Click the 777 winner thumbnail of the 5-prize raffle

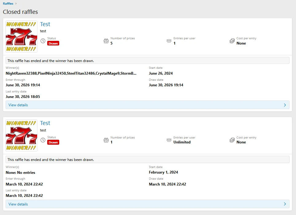coord(21,37)
